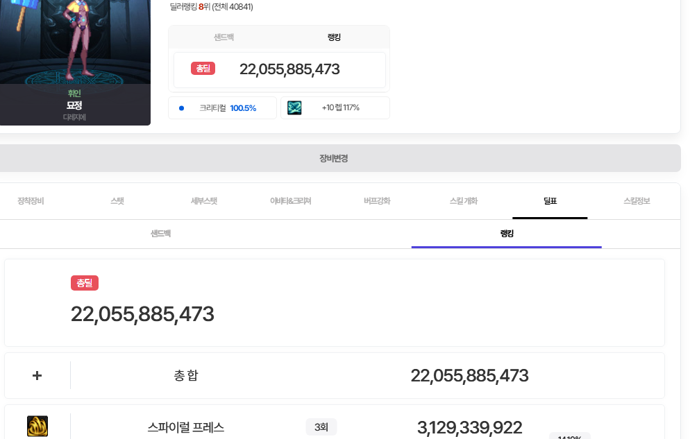Click the teal skill icon beside +10렙 117%
Image resolution: width=690 pixels, height=439 pixels.
[294, 107]
